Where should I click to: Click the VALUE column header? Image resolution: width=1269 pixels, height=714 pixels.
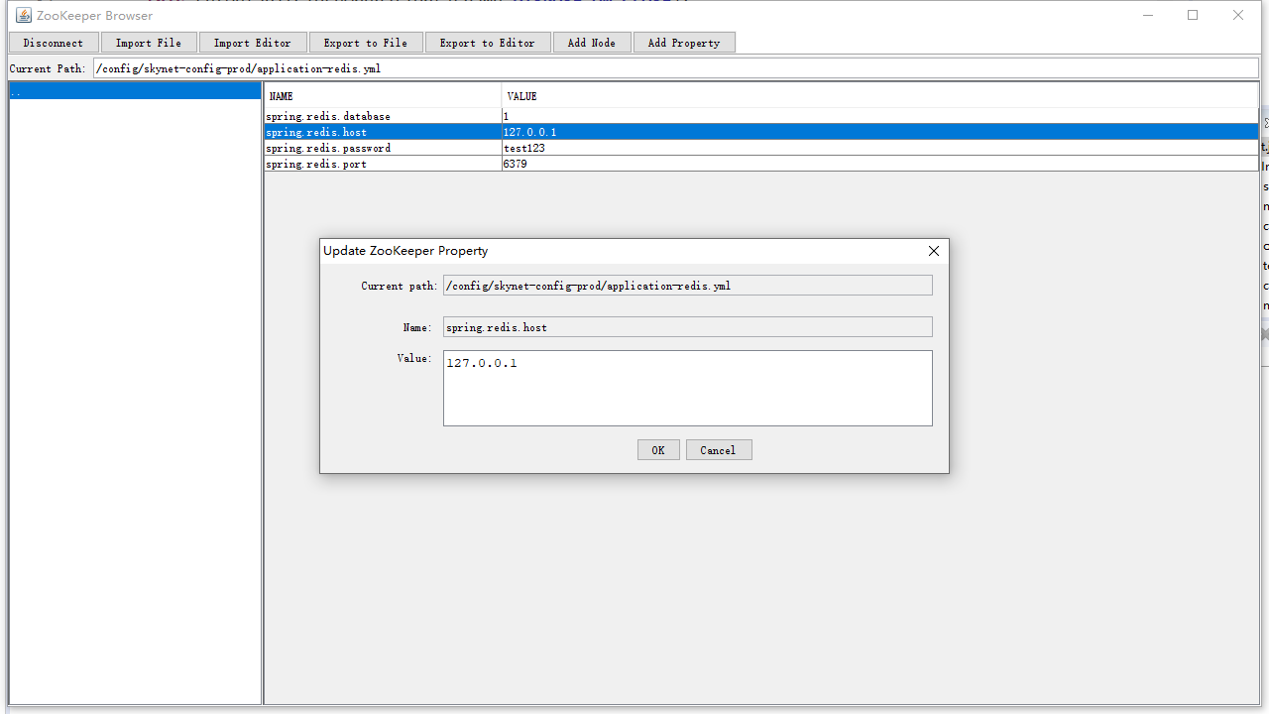(880, 96)
